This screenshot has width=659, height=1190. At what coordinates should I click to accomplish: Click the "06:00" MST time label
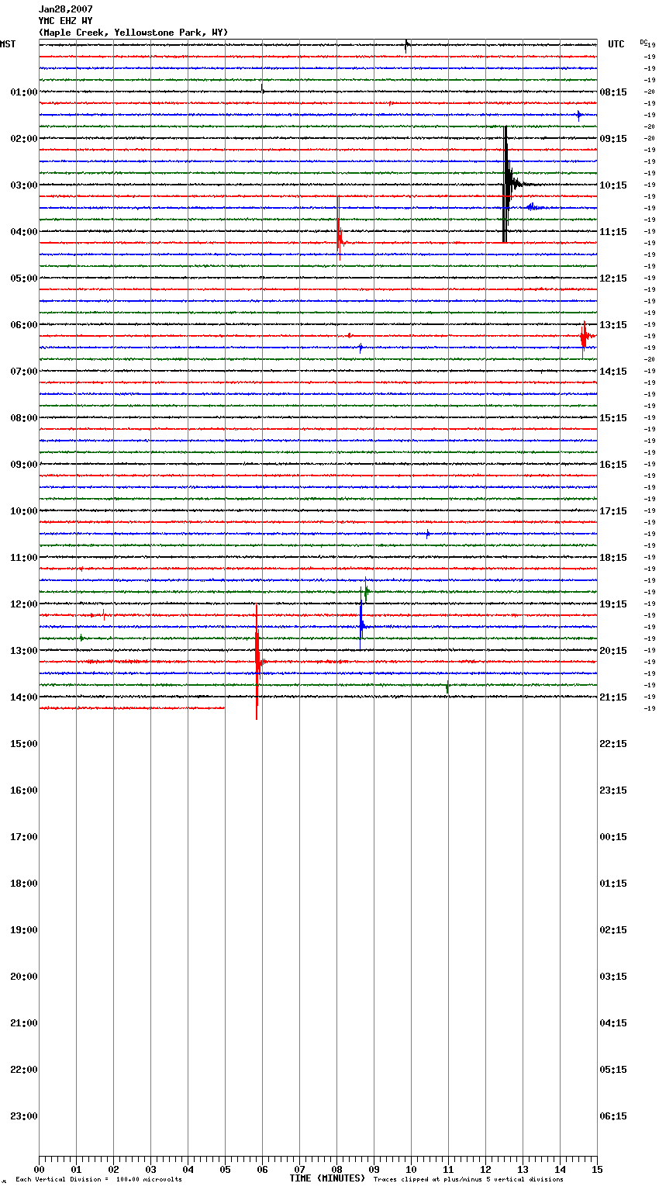pos(24,325)
